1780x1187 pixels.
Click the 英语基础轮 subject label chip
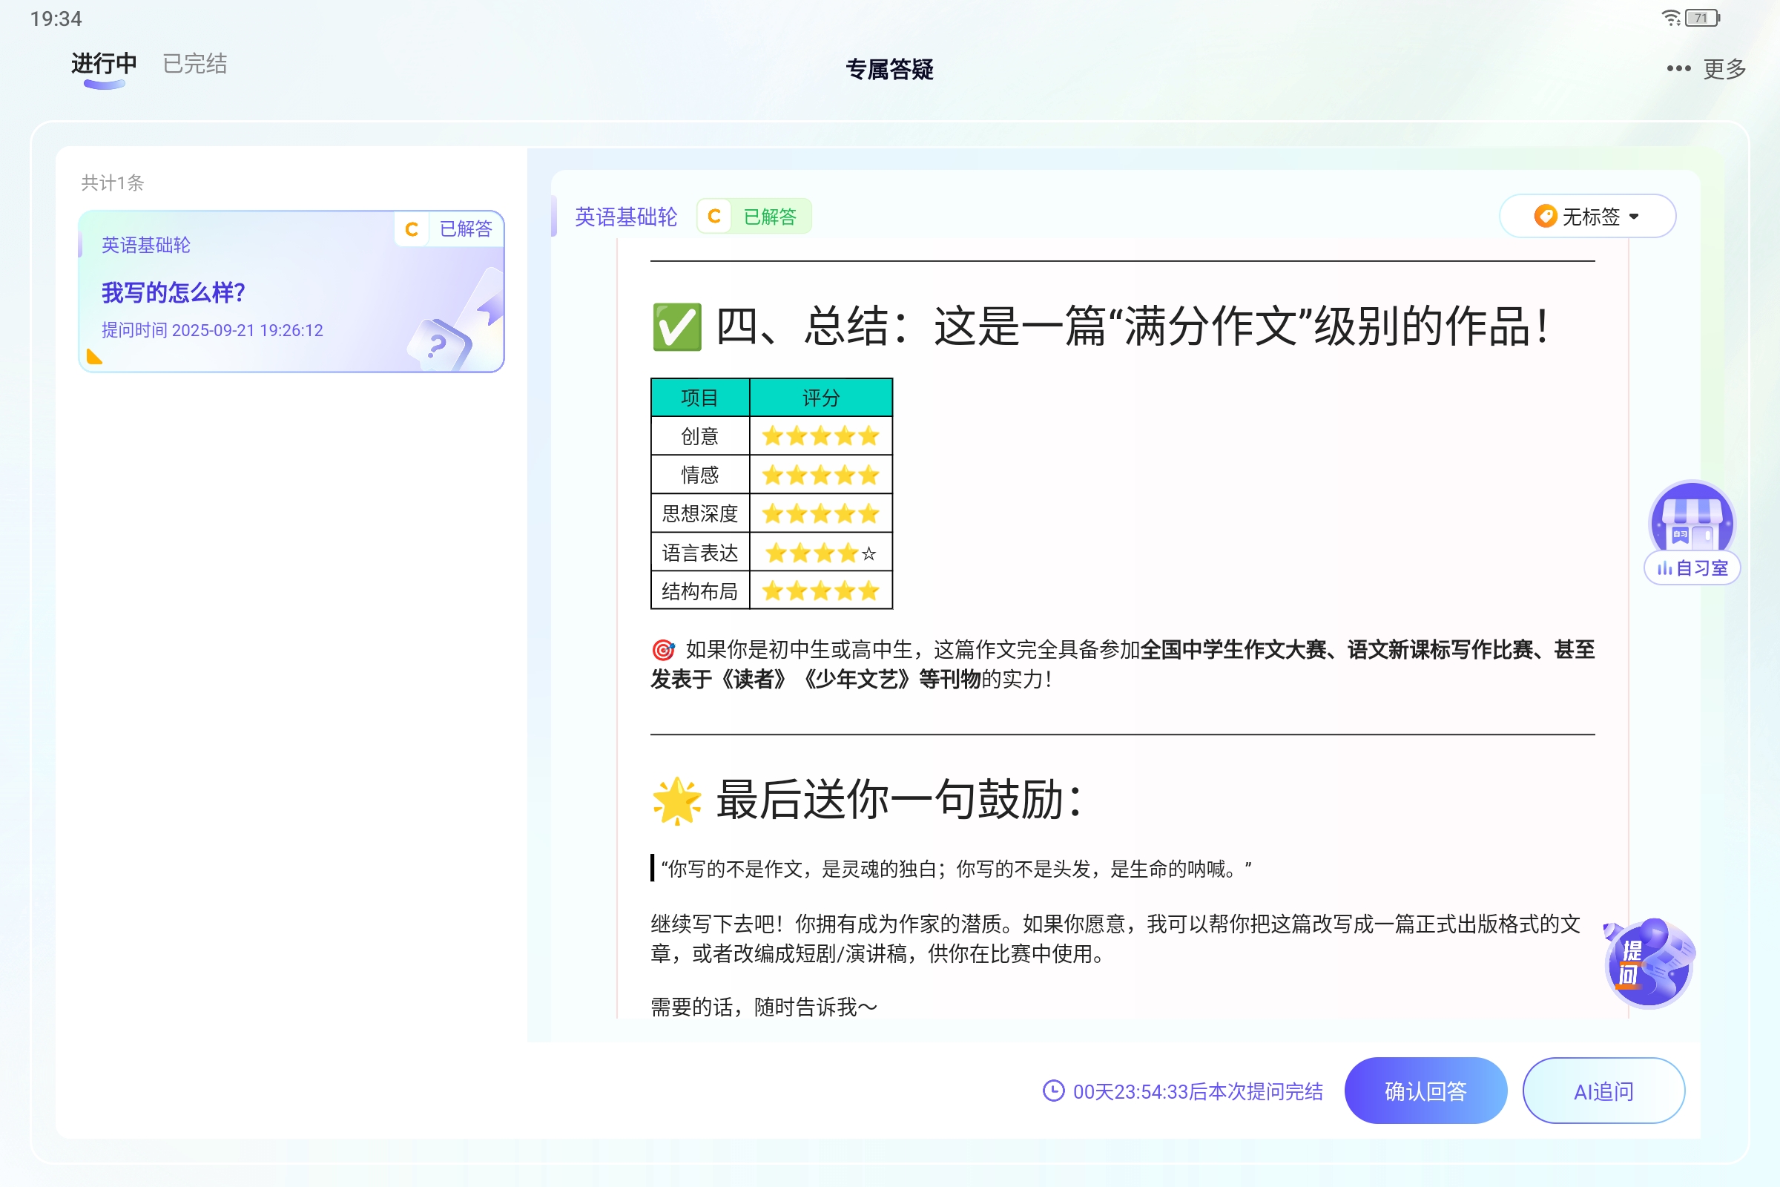pos(626,217)
